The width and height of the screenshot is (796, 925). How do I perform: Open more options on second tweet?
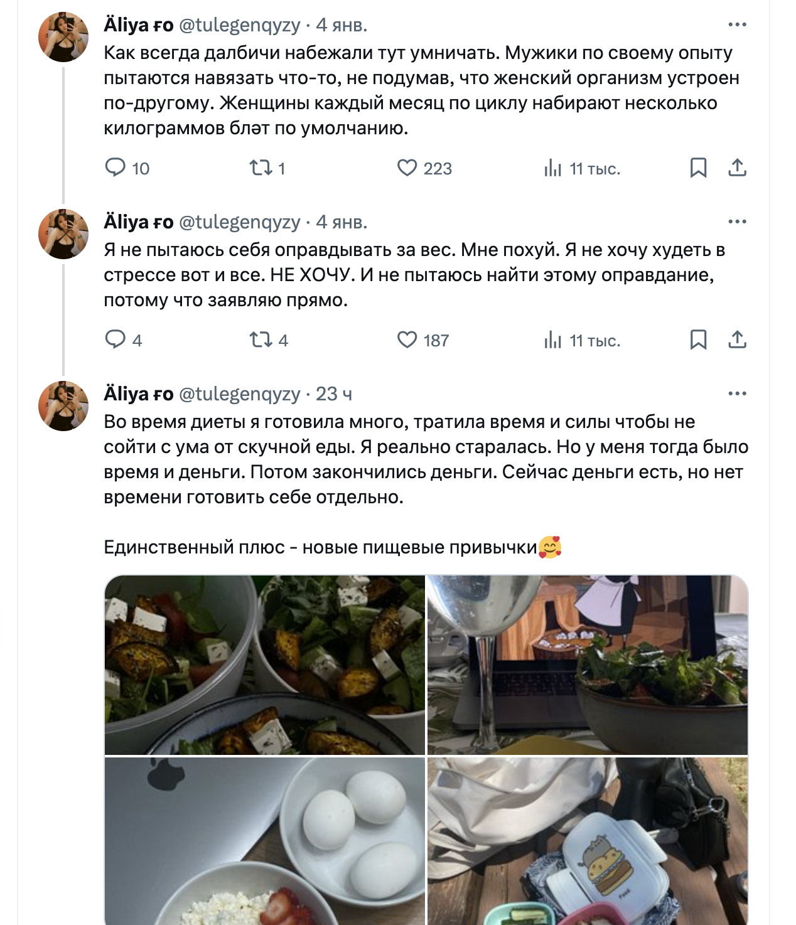click(737, 222)
